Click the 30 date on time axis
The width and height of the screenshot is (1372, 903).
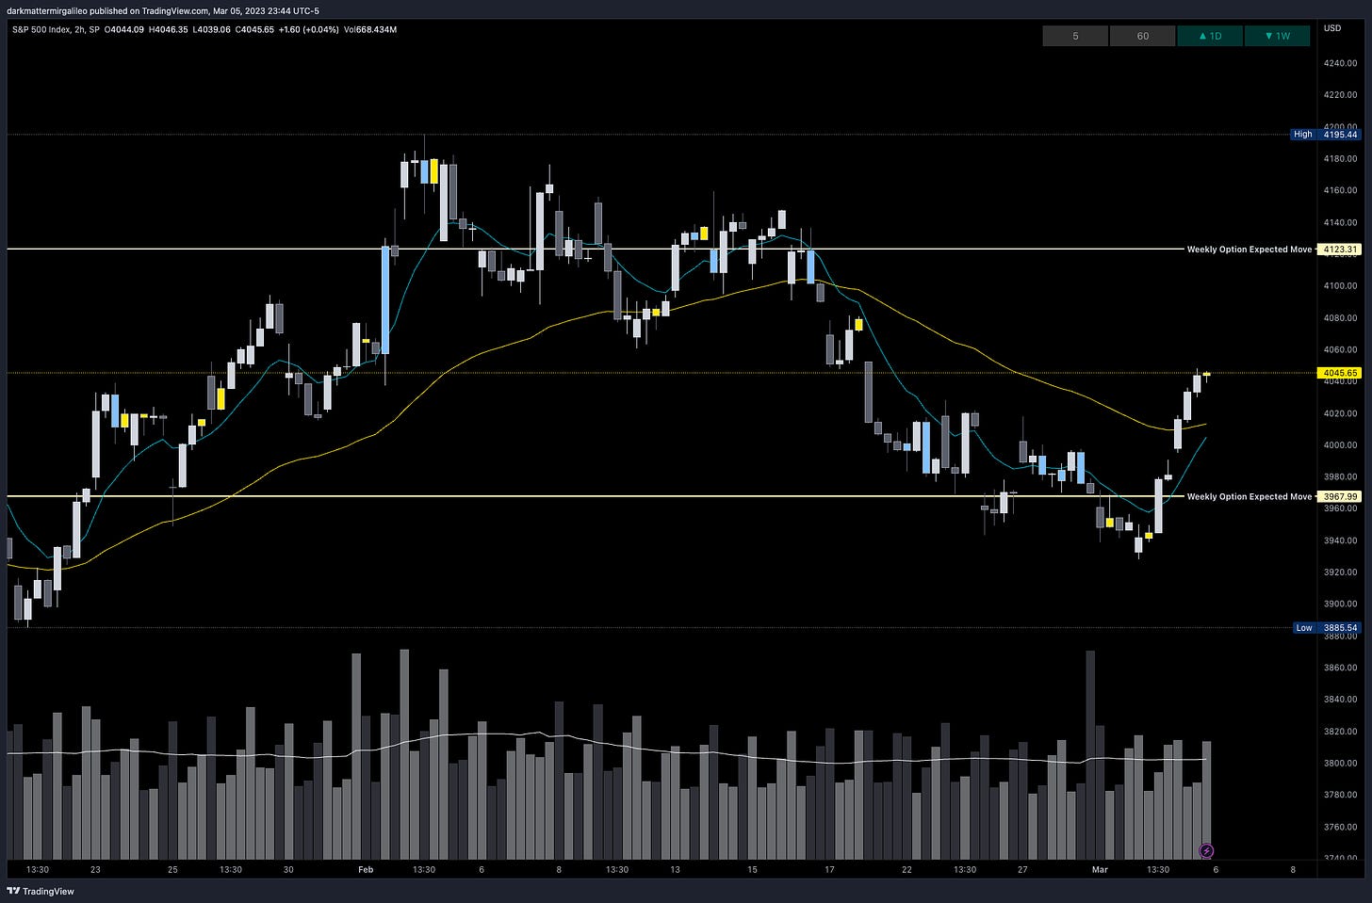pyautogui.click(x=288, y=870)
